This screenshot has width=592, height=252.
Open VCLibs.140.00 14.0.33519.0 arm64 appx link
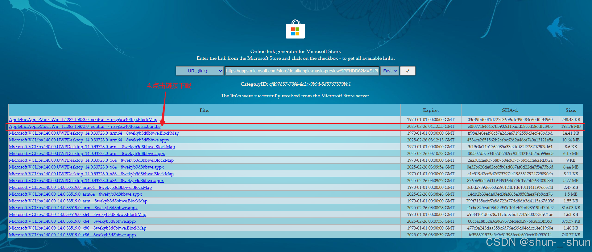pos(75,194)
